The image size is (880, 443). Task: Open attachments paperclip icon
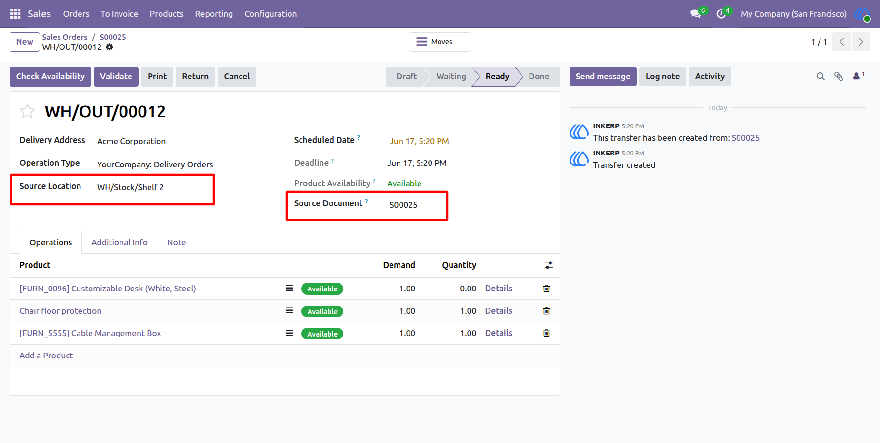tap(839, 77)
